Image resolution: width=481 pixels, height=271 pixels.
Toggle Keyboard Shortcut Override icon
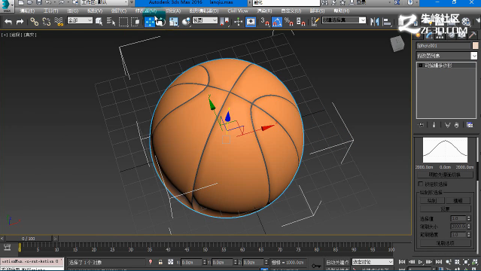251,22
